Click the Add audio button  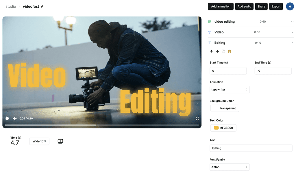(244, 6)
